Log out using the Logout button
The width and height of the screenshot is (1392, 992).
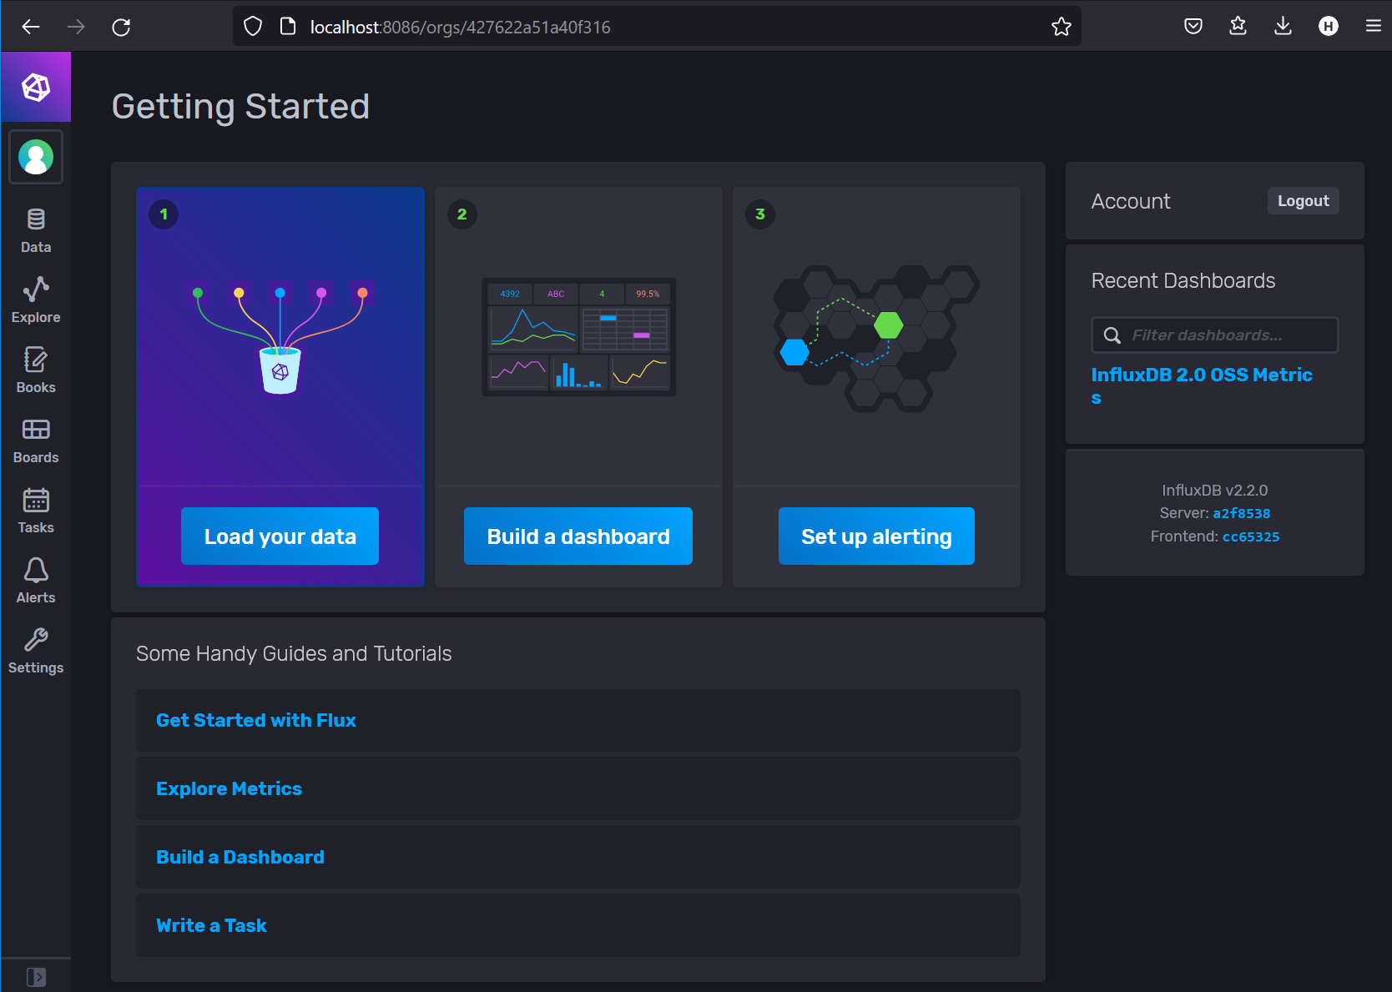coord(1303,201)
